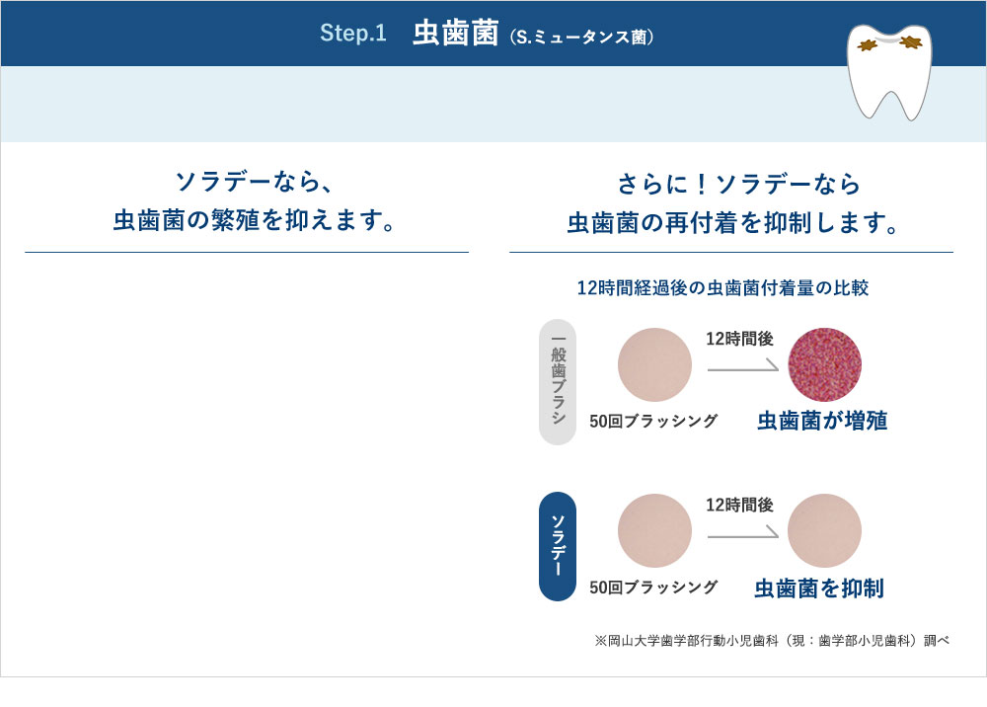The width and height of the screenshot is (987, 707).
Task: Click the tooth illustration with cavities
Action: 889,72
